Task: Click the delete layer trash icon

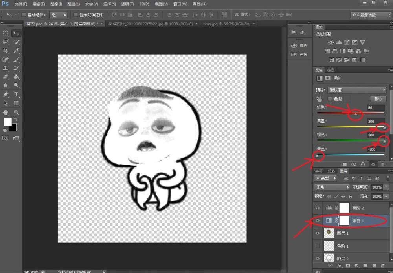Action: (382, 266)
